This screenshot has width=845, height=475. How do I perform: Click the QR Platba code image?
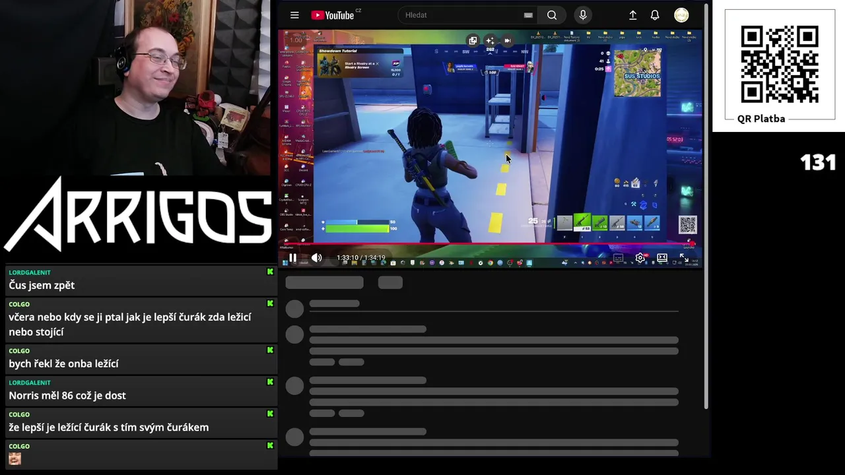point(780,64)
